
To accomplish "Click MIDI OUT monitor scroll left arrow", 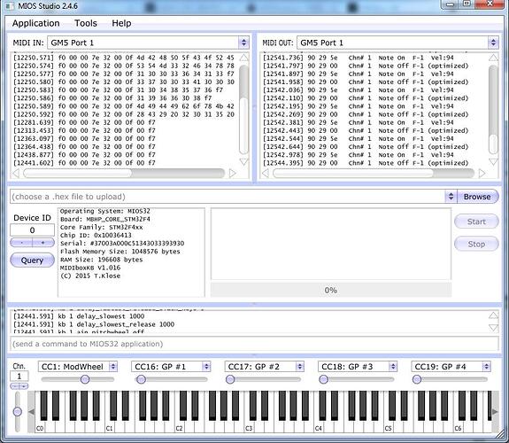I will (x=266, y=174).
